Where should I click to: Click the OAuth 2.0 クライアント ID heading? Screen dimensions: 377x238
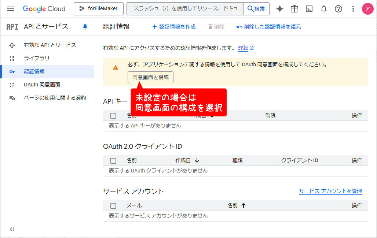tap(143, 146)
